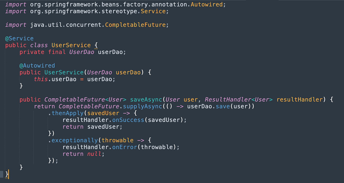Click the throwable lambda parameter
Screen dimensions: 344x183
click(118, 140)
